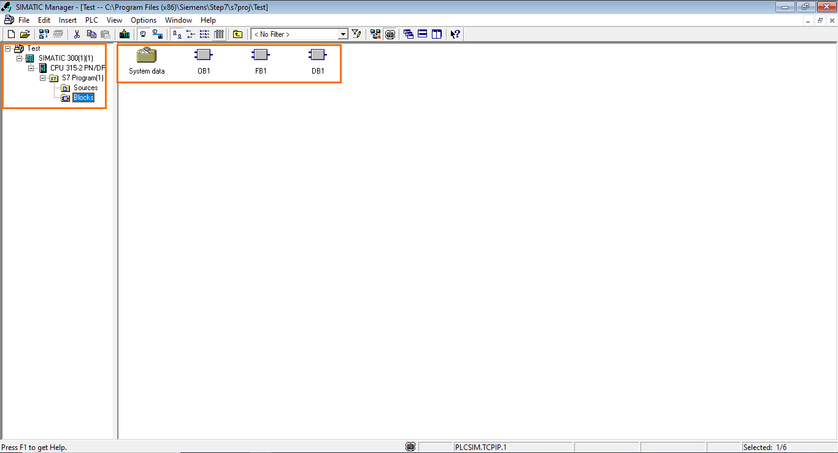Click the Cut icon on the toolbar
This screenshot has width=838, height=453.
(77, 34)
